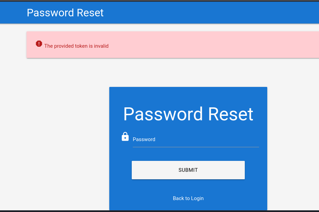Click the app bar Password Reset label
Screen dimensions: 319x212
tap(65, 13)
